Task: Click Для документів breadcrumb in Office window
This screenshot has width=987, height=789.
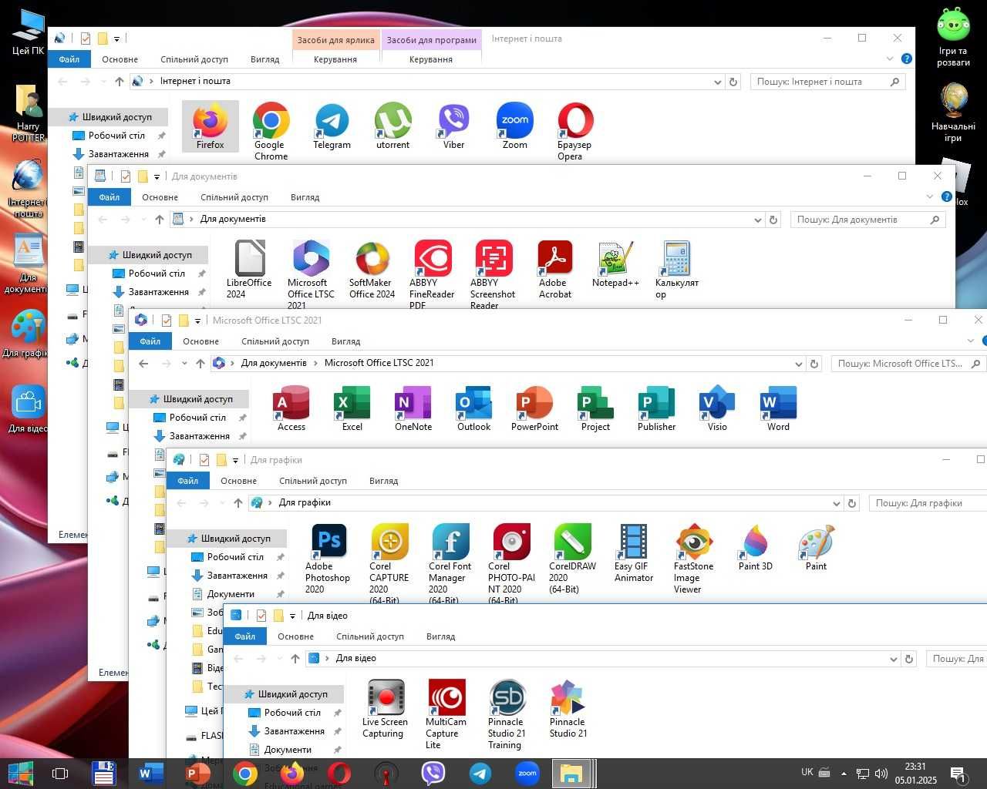Action: 274,363
